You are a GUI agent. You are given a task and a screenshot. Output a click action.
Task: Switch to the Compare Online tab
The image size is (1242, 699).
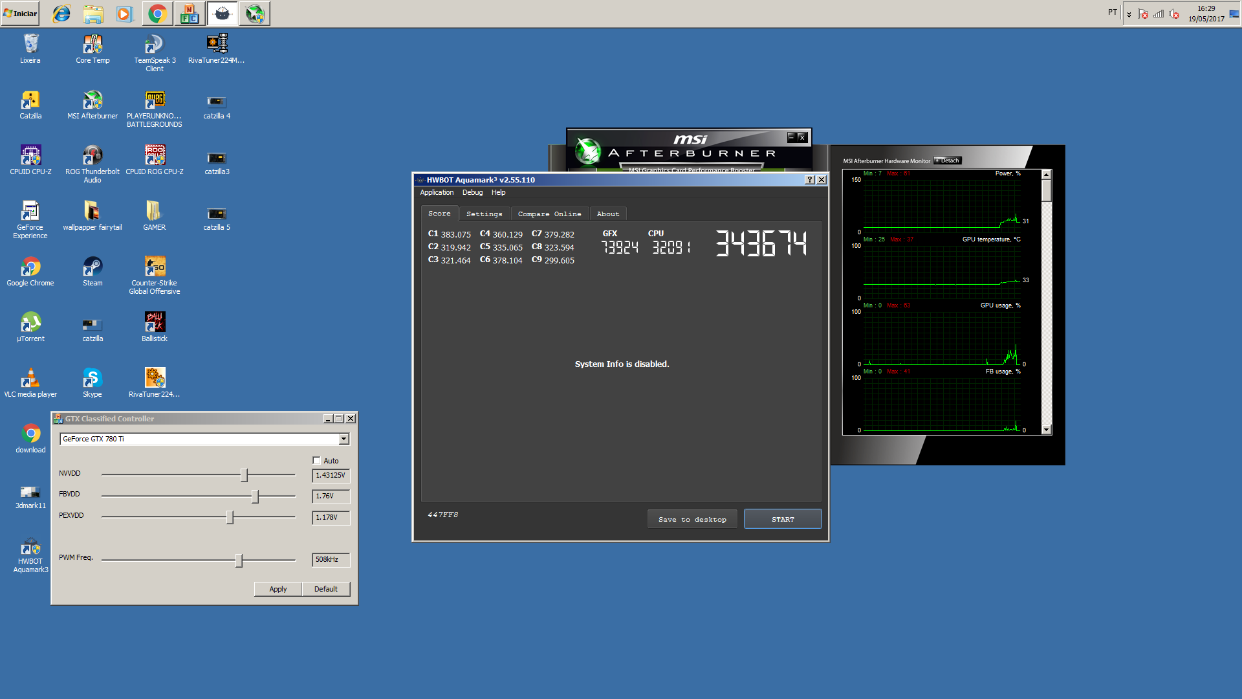point(549,214)
